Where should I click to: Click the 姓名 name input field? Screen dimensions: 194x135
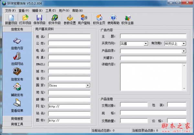coord(69,36)
